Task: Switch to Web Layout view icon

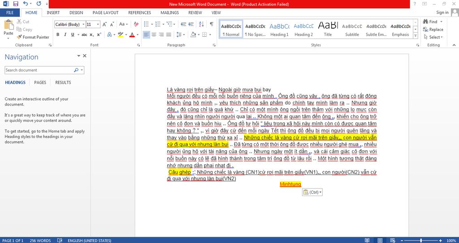Action: coord(393,240)
